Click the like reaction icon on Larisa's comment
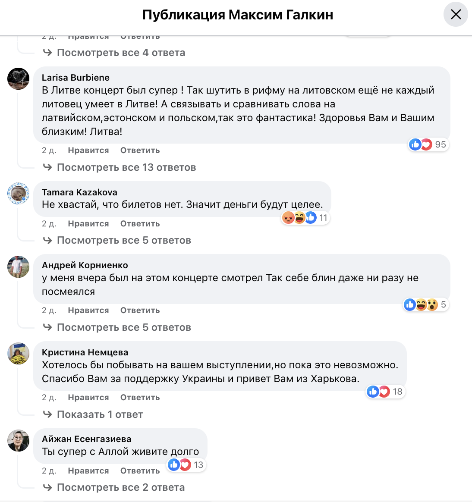 415,144
